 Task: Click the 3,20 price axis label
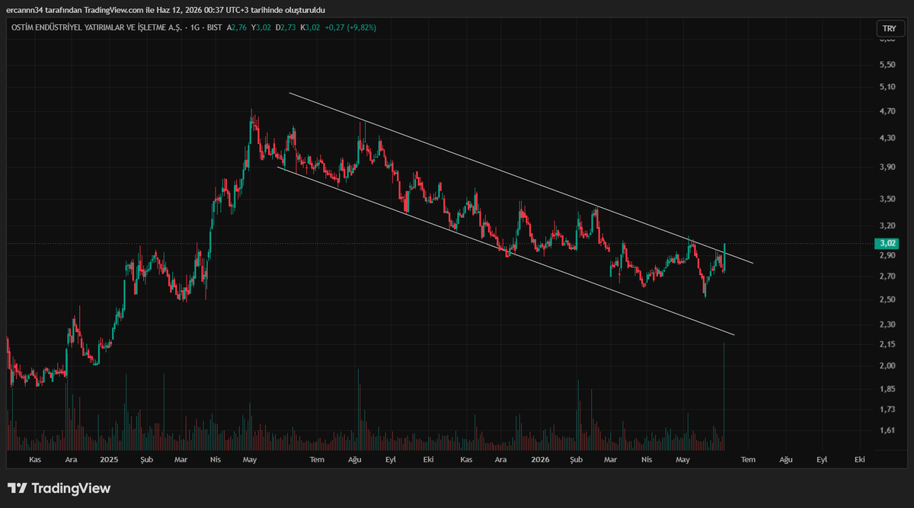pyautogui.click(x=887, y=226)
